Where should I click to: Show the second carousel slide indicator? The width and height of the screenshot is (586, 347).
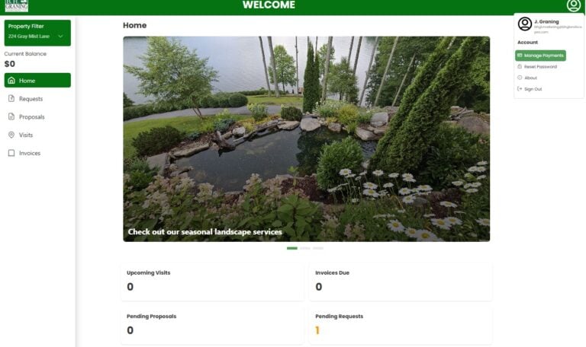(305, 248)
